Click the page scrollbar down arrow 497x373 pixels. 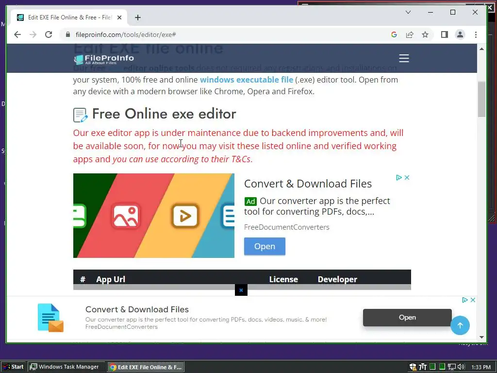(x=482, y=337)
